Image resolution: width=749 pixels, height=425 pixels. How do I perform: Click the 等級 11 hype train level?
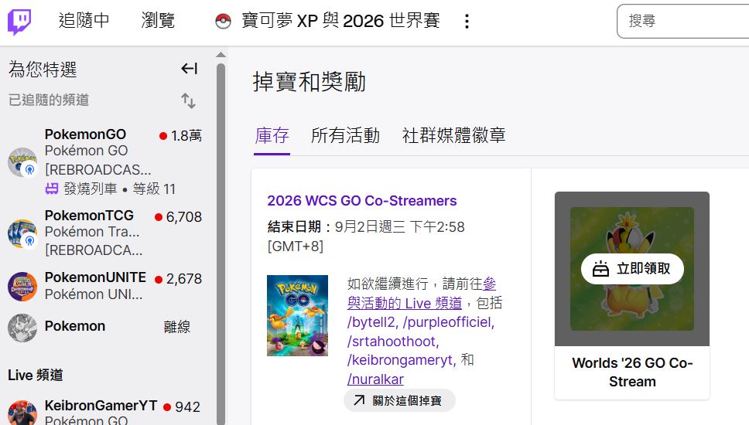click(154, 189)
